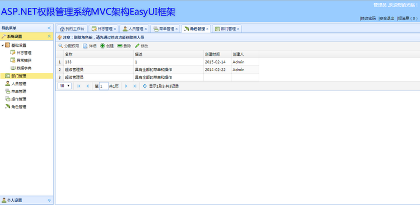
Task: Go to the first page of the grid
Action: coord(79,86)
